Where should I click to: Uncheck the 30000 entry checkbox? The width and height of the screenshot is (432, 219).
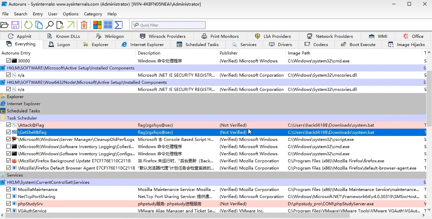coord(9,61)
